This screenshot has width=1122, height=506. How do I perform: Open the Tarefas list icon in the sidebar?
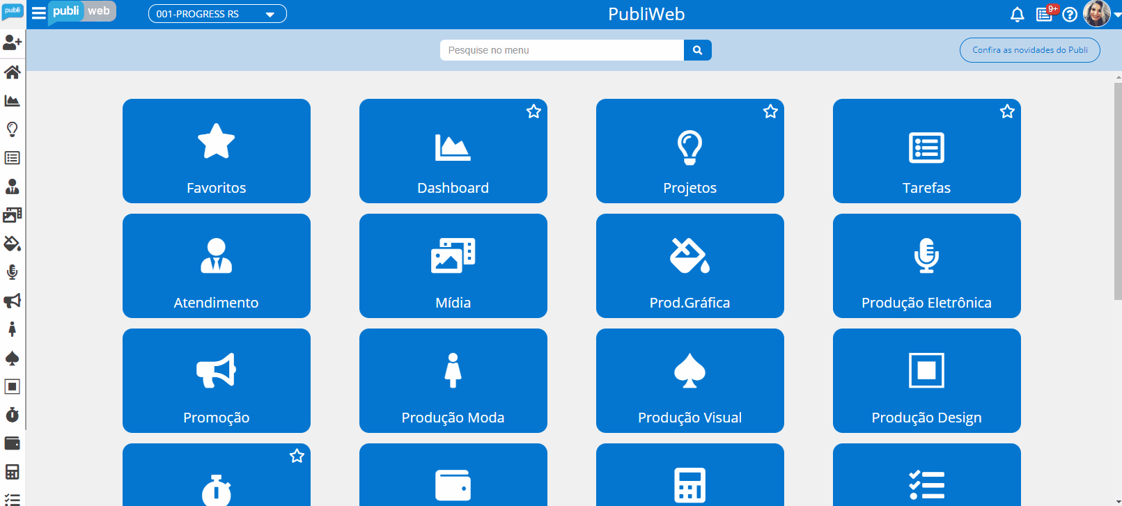click(x=13, y=158)
